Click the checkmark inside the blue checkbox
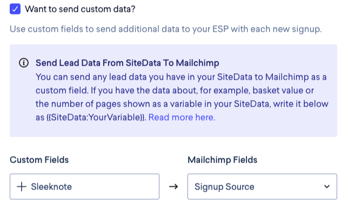The width and height of the screenshot is (355, 210). [15, 9]
